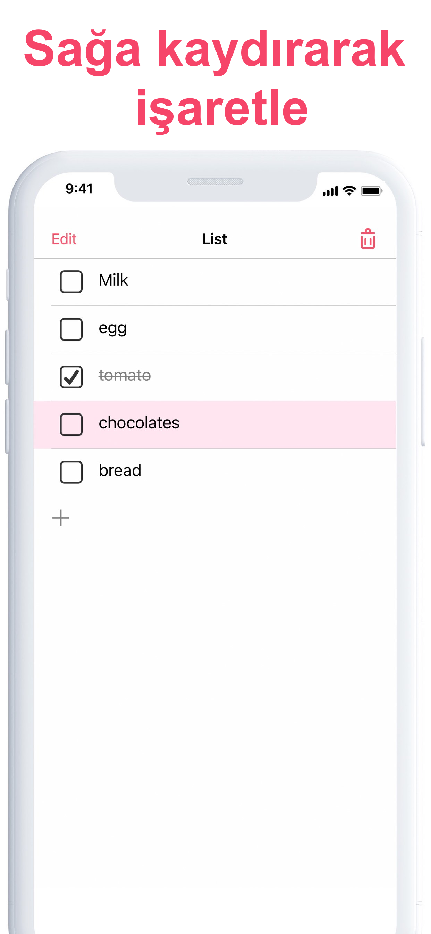Tap the battery indicator icon
The image size is (431, 934).
coord(371,191)
